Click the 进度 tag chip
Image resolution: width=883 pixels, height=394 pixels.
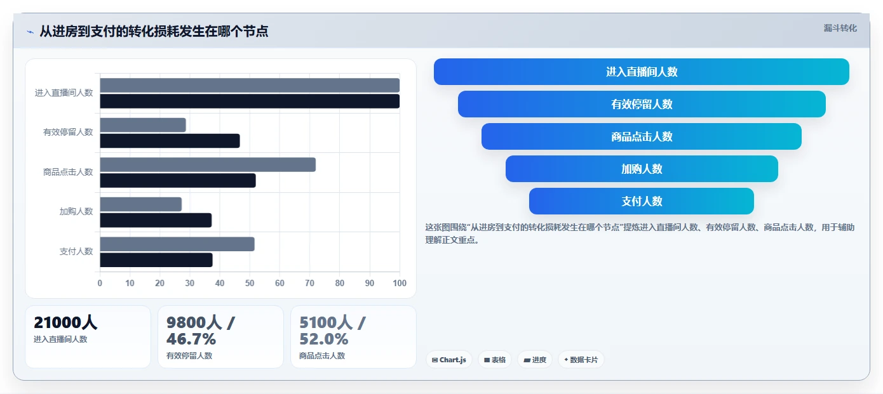(535, 360)
